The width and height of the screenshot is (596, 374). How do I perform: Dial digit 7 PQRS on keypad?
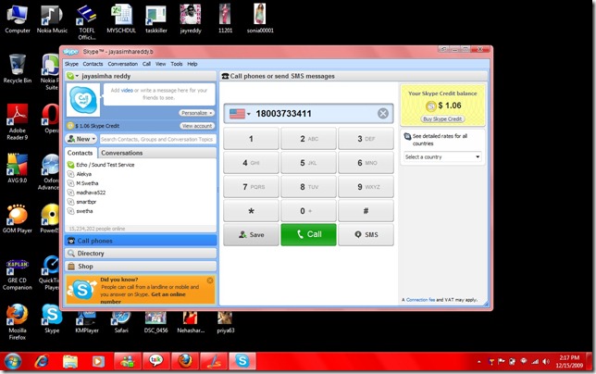coord(251,187)
